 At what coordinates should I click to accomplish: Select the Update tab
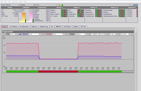click(76, 27)
